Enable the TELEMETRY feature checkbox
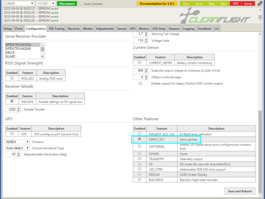Screen dimensions: 265x199 click(140, 158)
